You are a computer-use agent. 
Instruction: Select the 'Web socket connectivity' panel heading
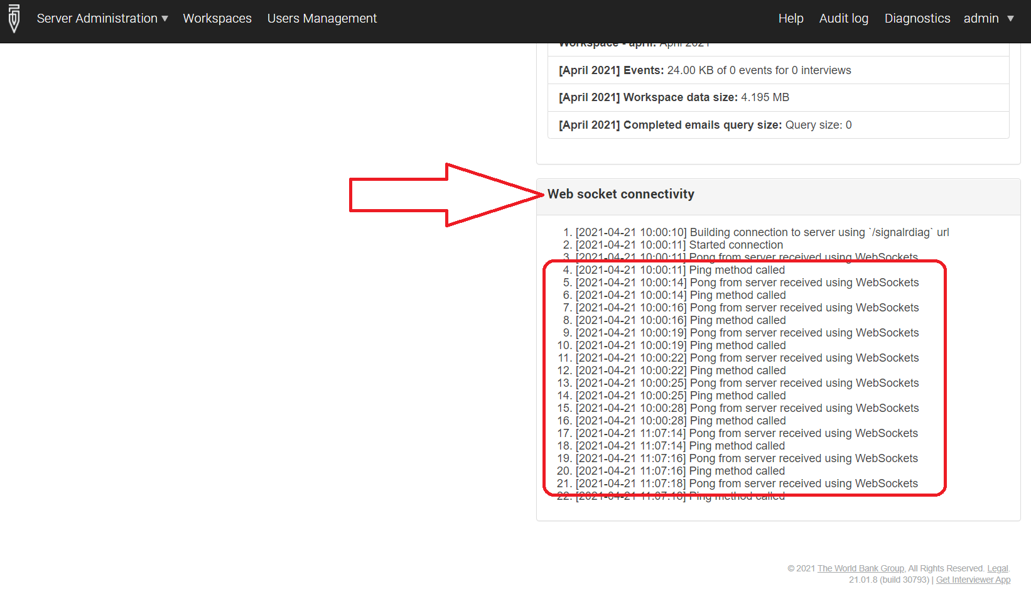(621, 194)
